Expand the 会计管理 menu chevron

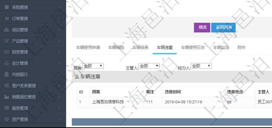point(59,63)
